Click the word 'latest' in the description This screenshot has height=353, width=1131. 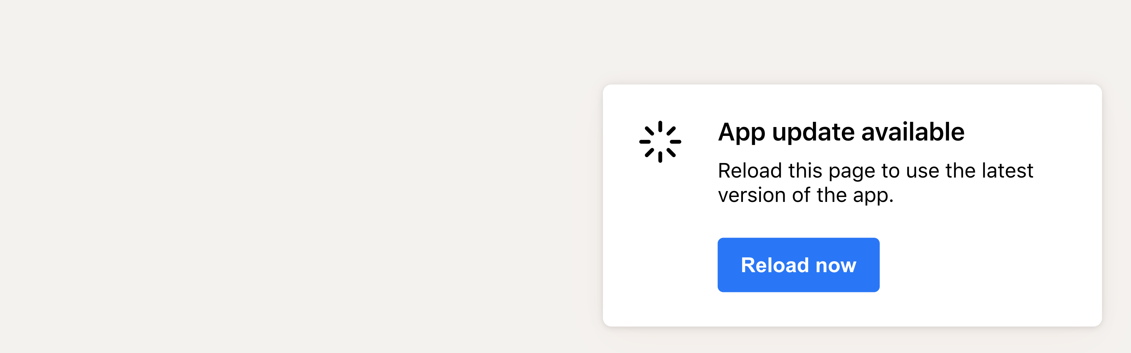[1008, 170]
